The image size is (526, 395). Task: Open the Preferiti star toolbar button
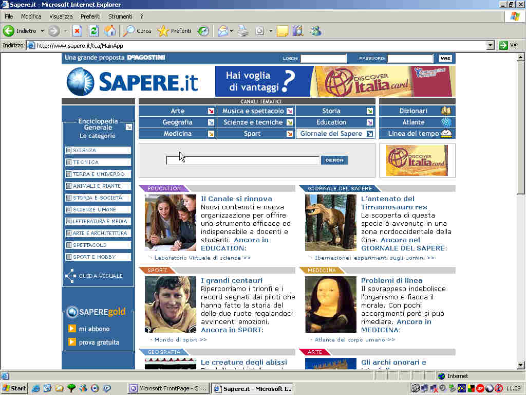[175, 31]
